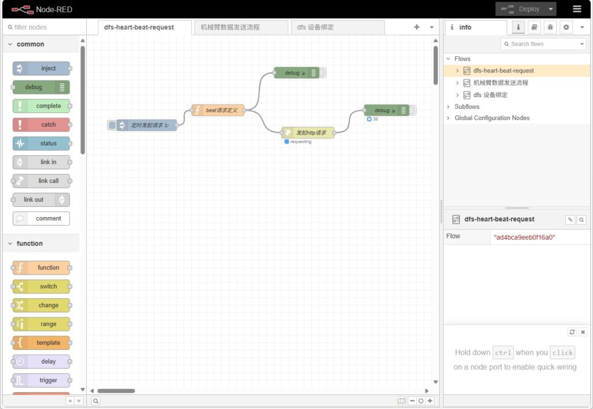Click the add new flow plus icon
Screen dimensions: 593x409
(x=416, y=27)
